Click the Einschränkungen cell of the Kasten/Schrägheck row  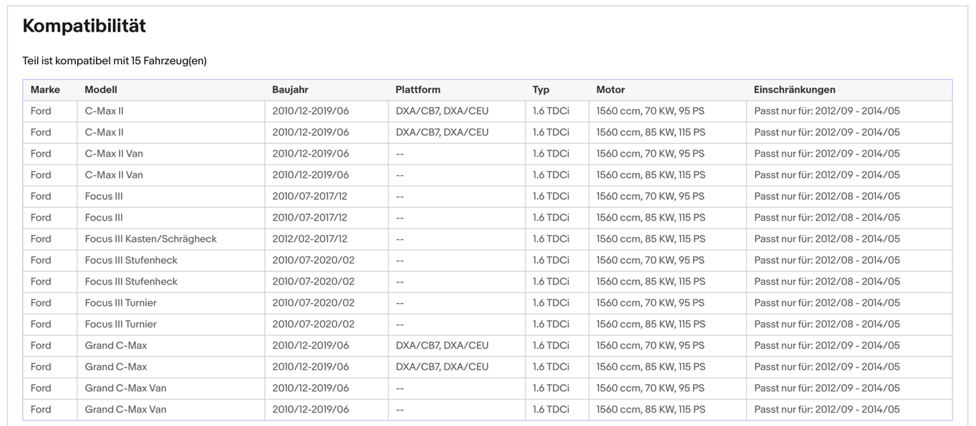[x=827, y=239]
